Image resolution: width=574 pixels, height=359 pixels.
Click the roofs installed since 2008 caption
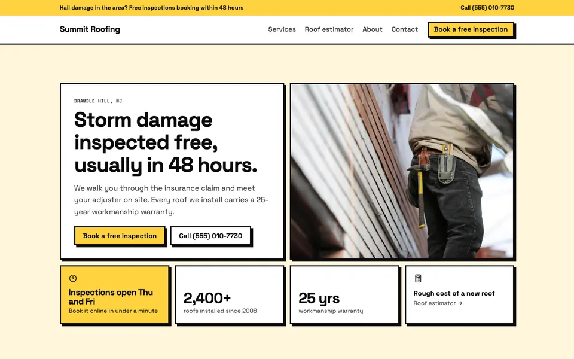(220, 311)
